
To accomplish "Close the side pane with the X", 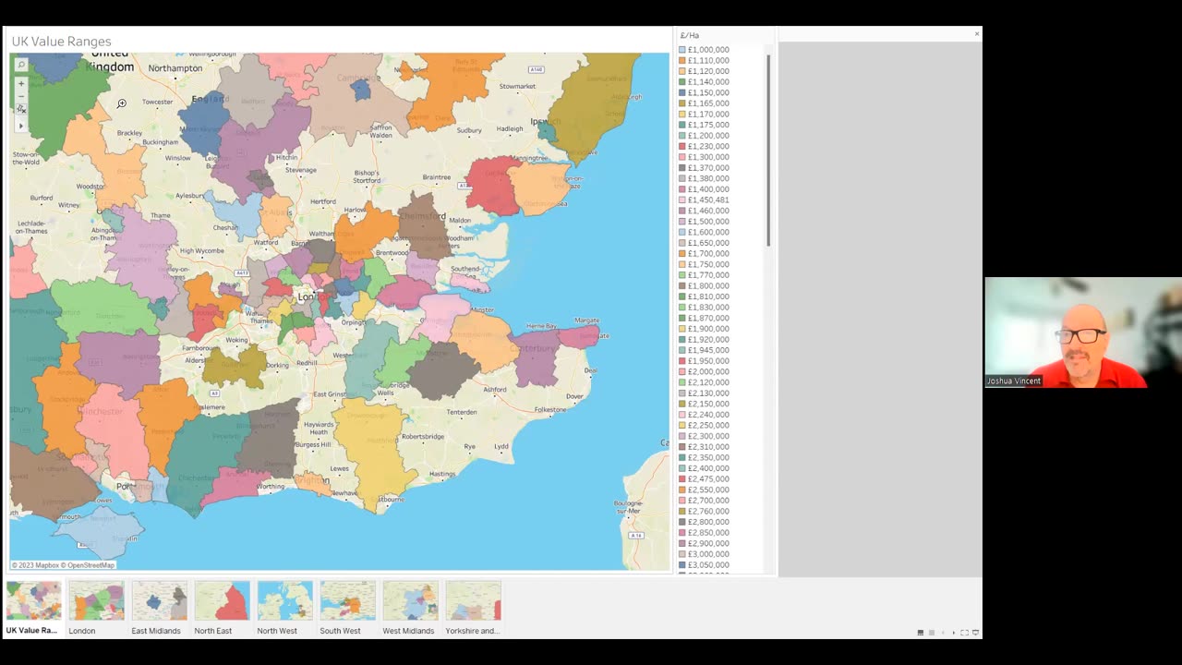I will pos(977,34).
